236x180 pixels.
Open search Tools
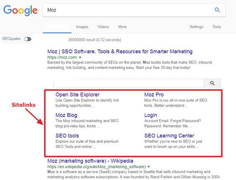217,27
